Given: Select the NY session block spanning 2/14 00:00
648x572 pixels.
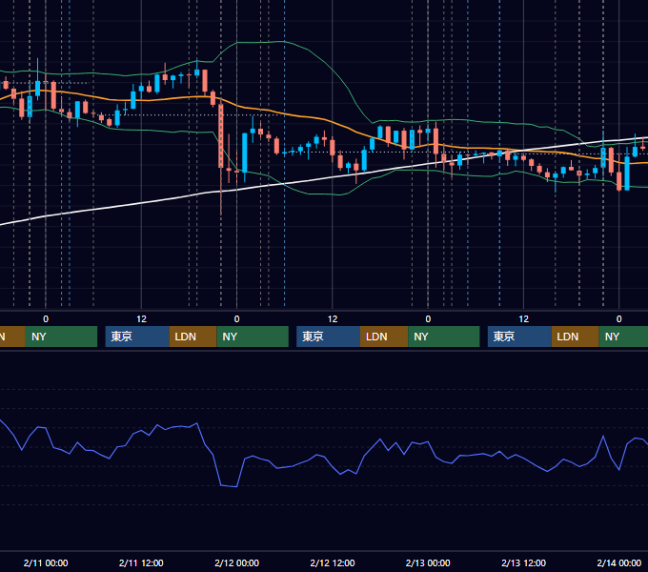Looking at the screenshot, I should click(623, 337).
